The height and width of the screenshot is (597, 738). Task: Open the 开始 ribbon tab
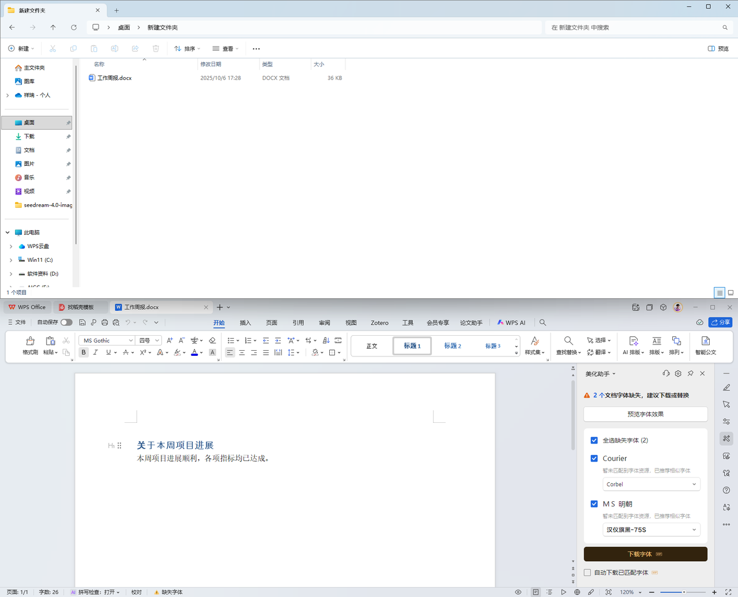[x=219, y=322]
